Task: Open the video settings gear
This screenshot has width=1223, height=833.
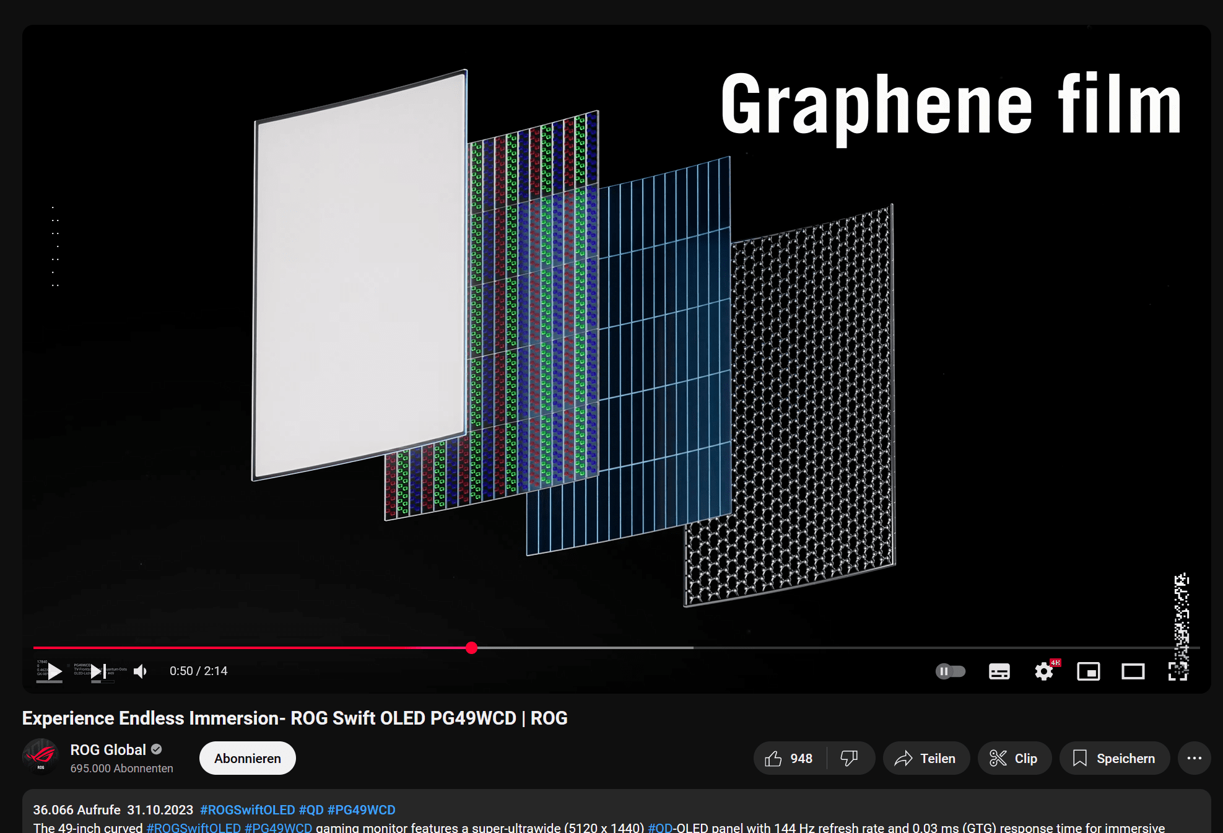Action: [1044, 671]
